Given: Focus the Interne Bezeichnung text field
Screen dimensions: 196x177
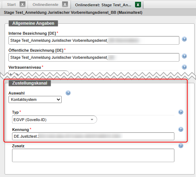Looking at the screenshot, I should (x=94, y=40).
